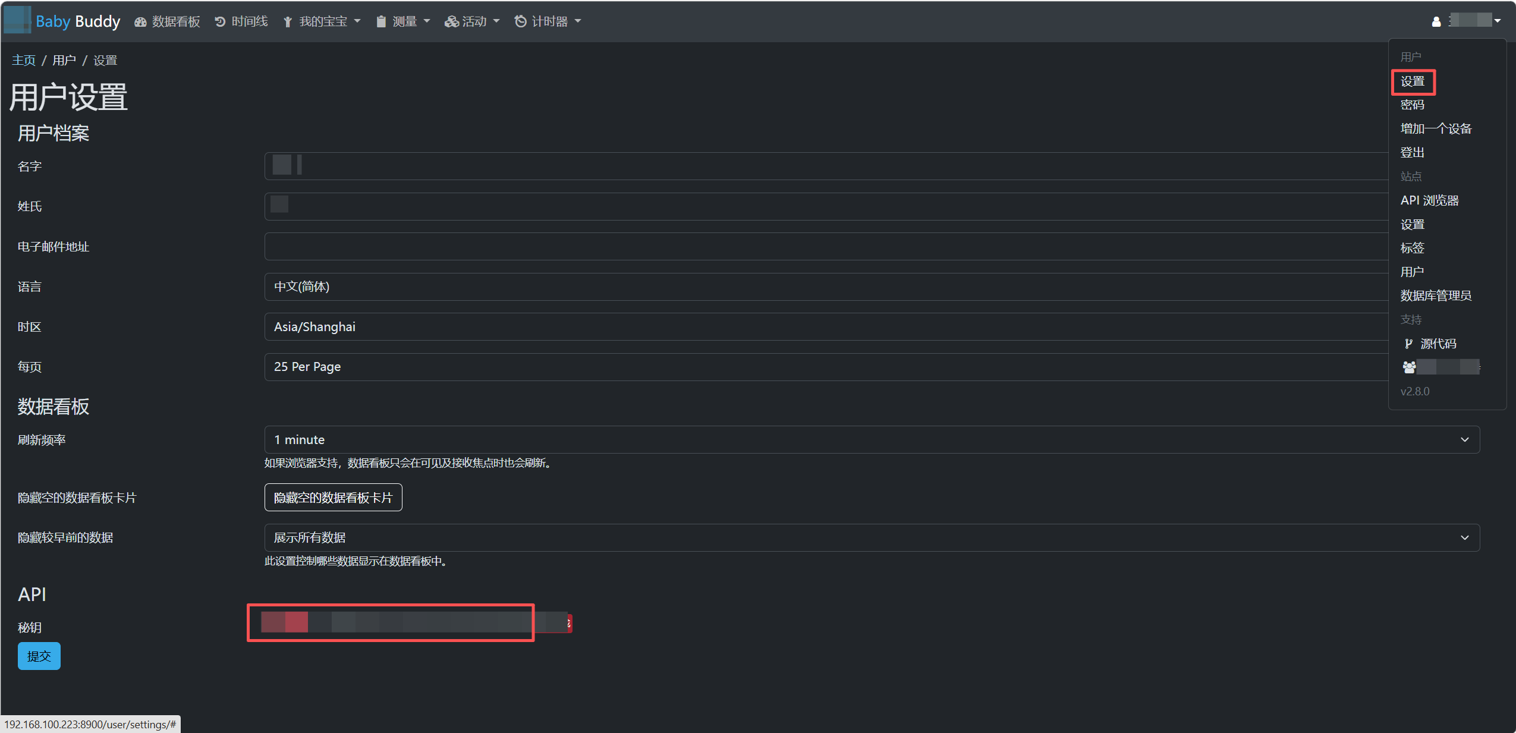This screenshot has height=733, width=1516.
Task: Click the 提交 submit button
Action: [39, 656]
